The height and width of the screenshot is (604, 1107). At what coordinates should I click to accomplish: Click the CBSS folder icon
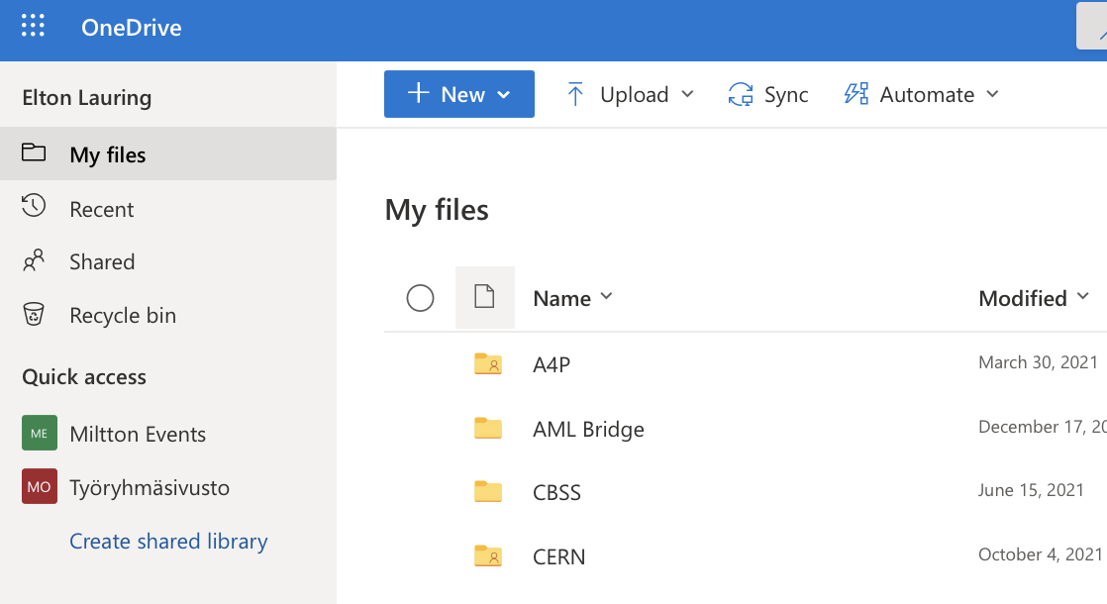tap(488, 491)
